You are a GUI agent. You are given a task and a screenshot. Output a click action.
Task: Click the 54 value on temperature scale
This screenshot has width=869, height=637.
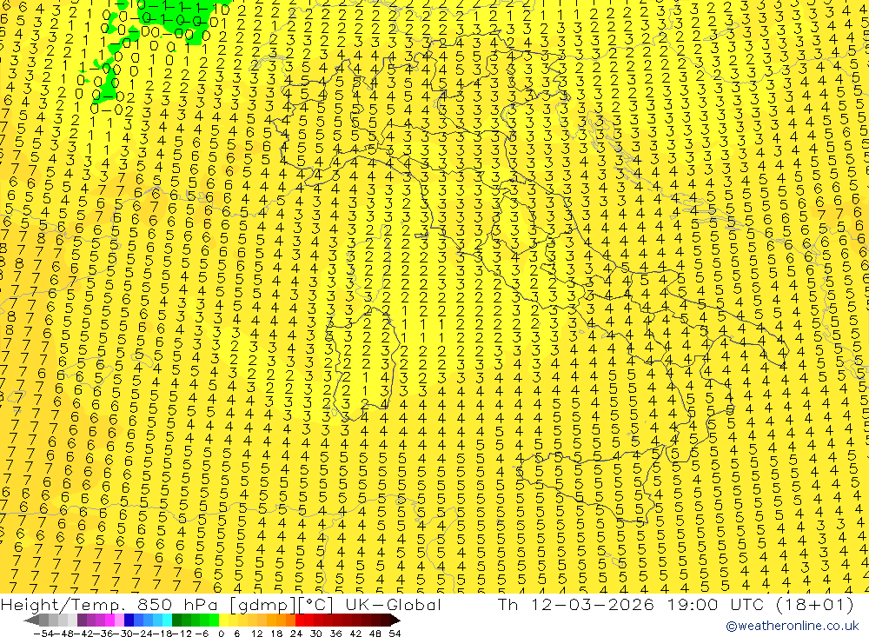(x=395, y=634)
